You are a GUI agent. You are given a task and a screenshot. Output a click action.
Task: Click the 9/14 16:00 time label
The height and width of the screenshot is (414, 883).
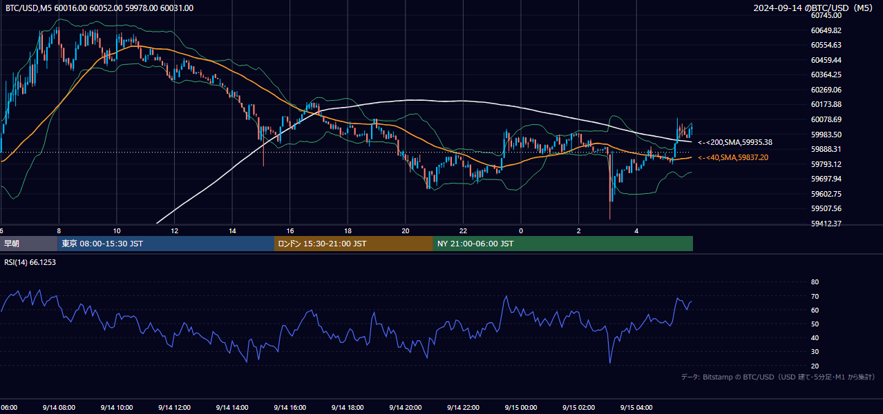[x=290, y=408]
